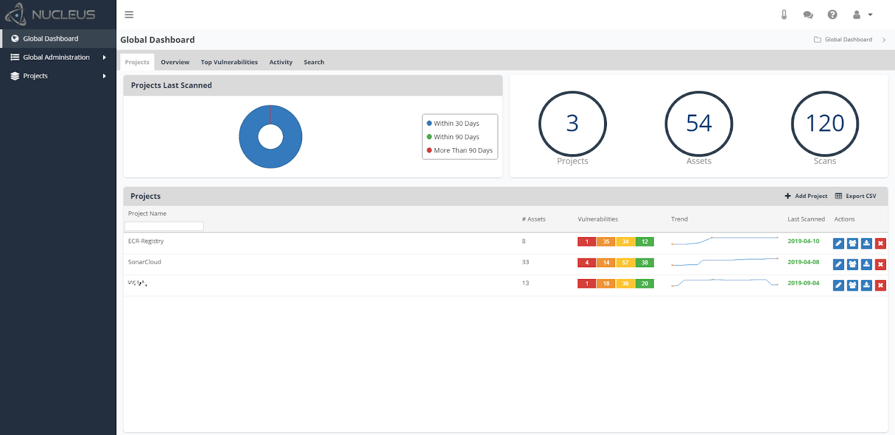Switch to the Activity tab
The width and height of the screenshot is (895, 435).
click(281, 62)
